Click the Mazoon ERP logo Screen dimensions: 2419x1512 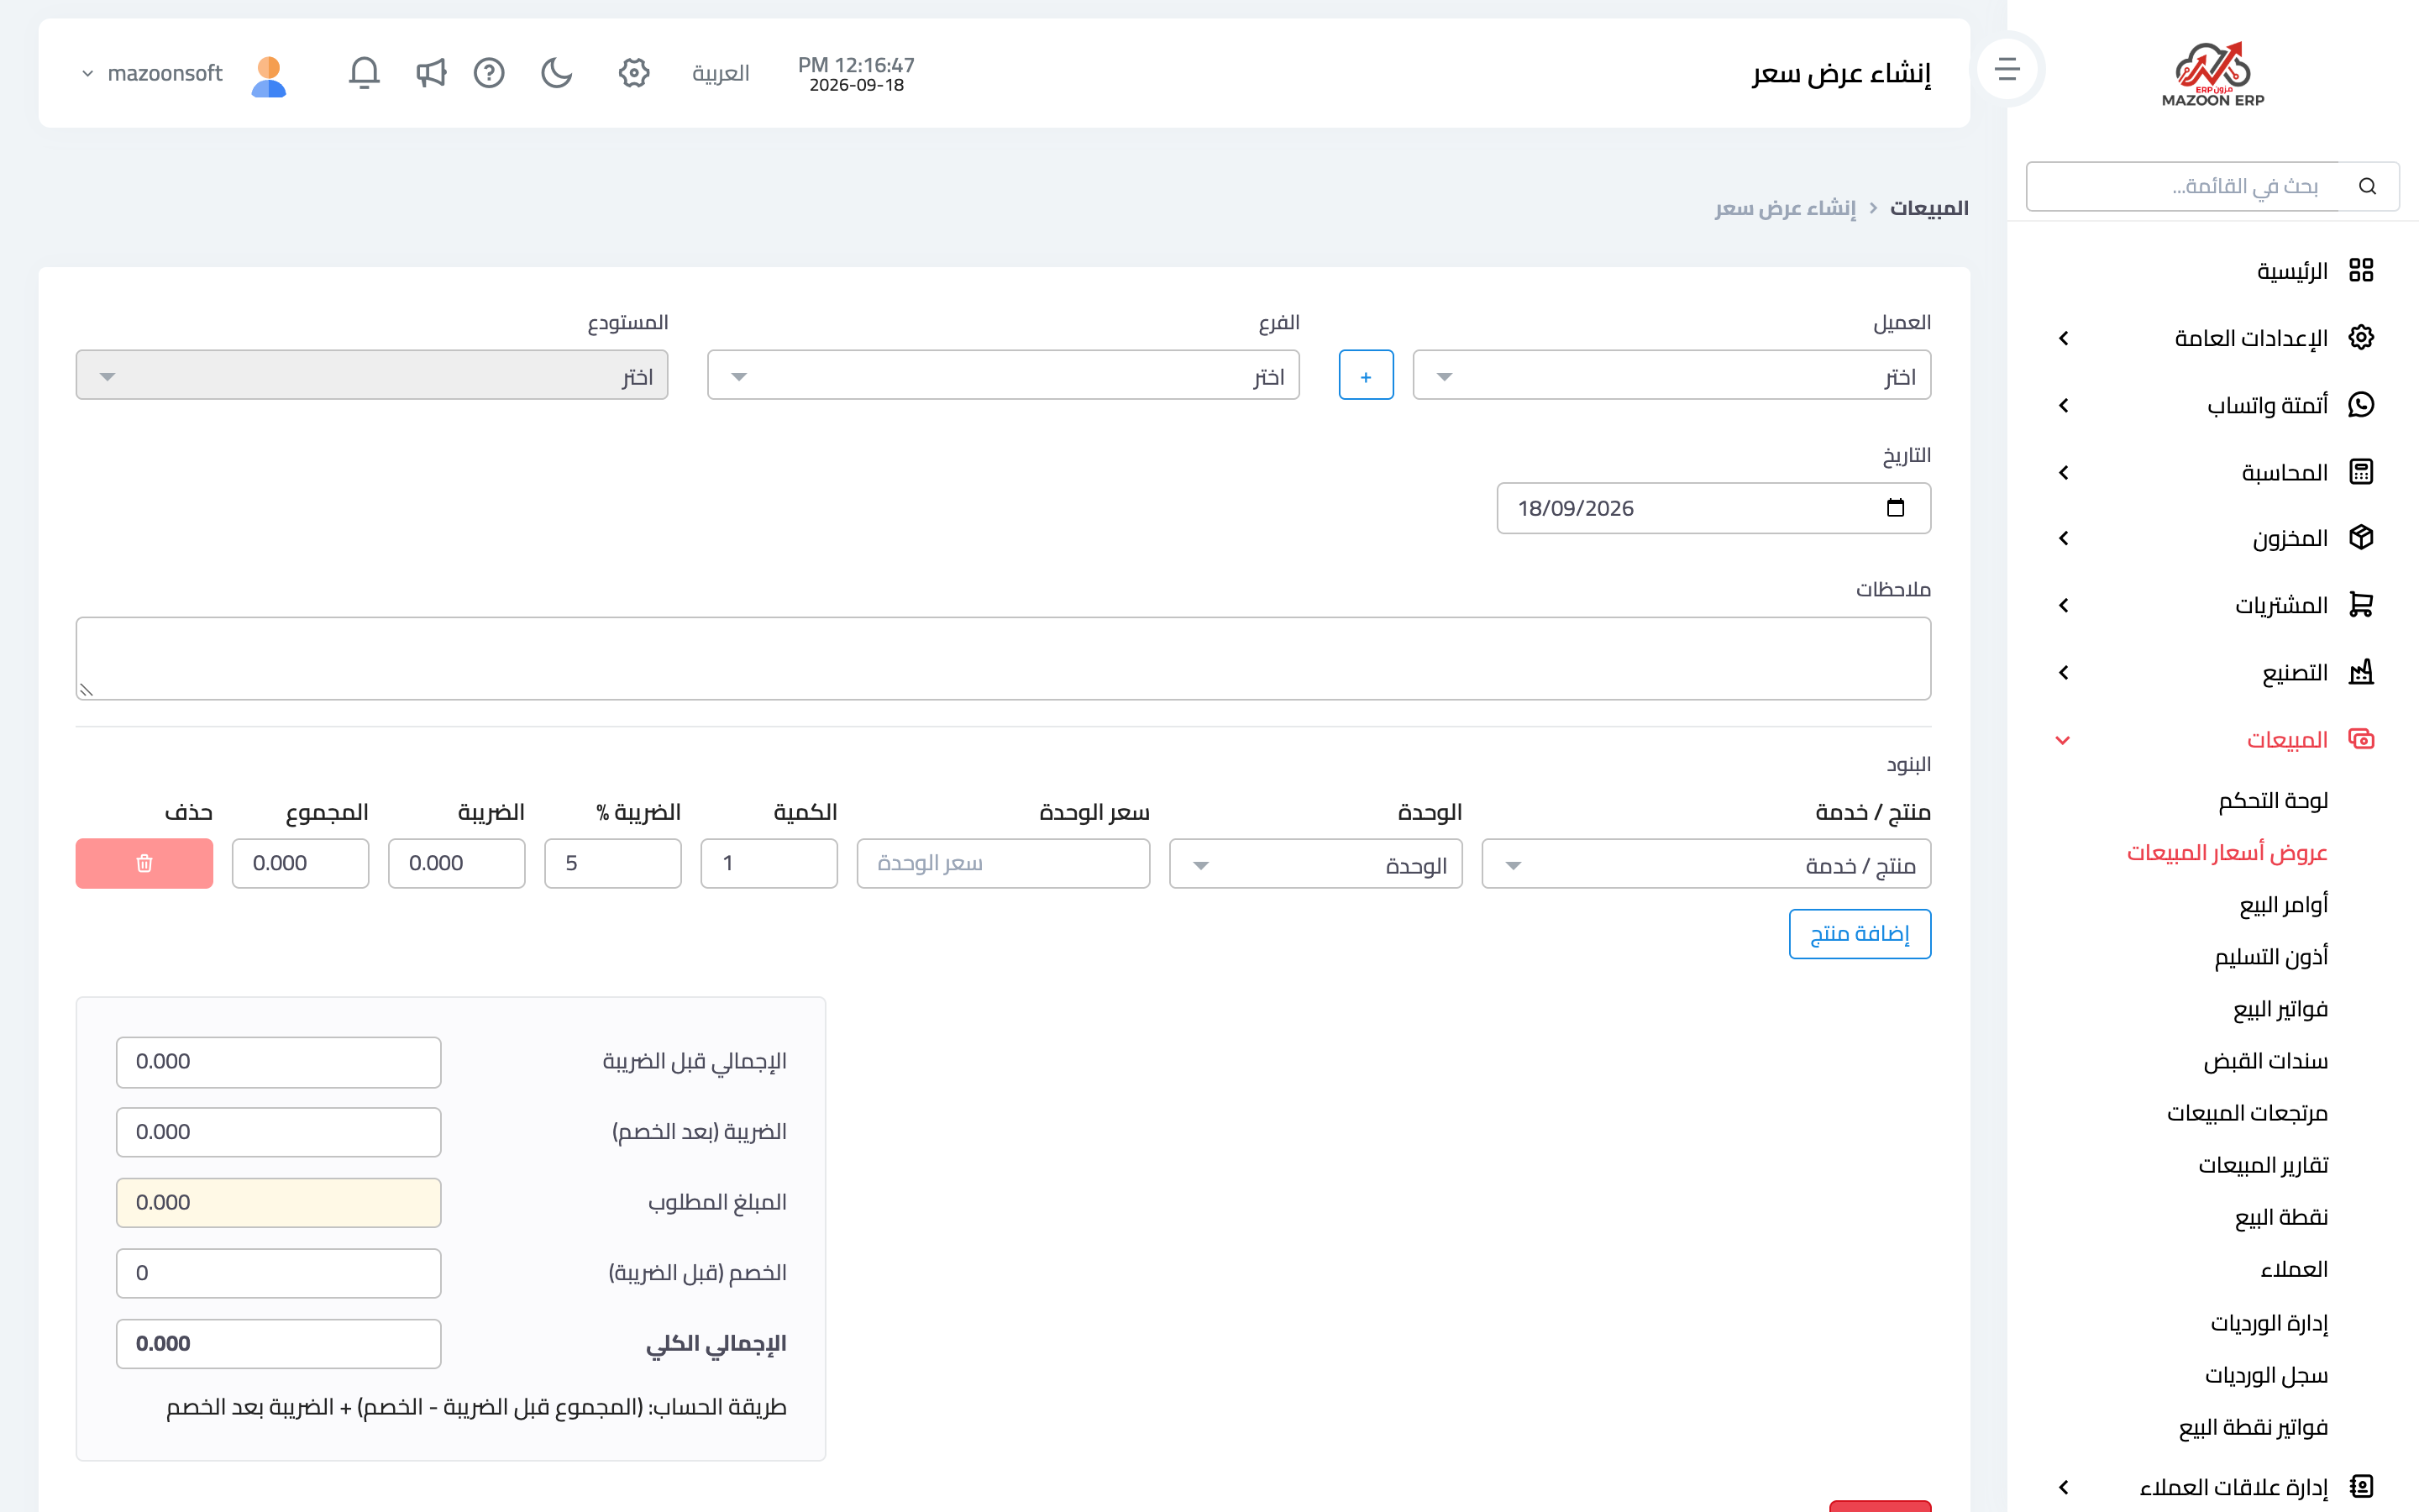2213,74
